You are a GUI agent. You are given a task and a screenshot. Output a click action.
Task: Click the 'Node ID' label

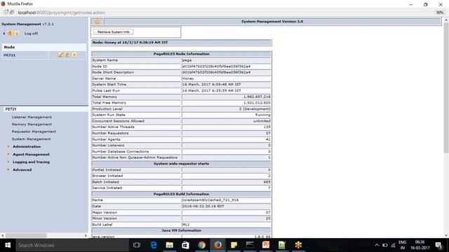click(100, 66)
